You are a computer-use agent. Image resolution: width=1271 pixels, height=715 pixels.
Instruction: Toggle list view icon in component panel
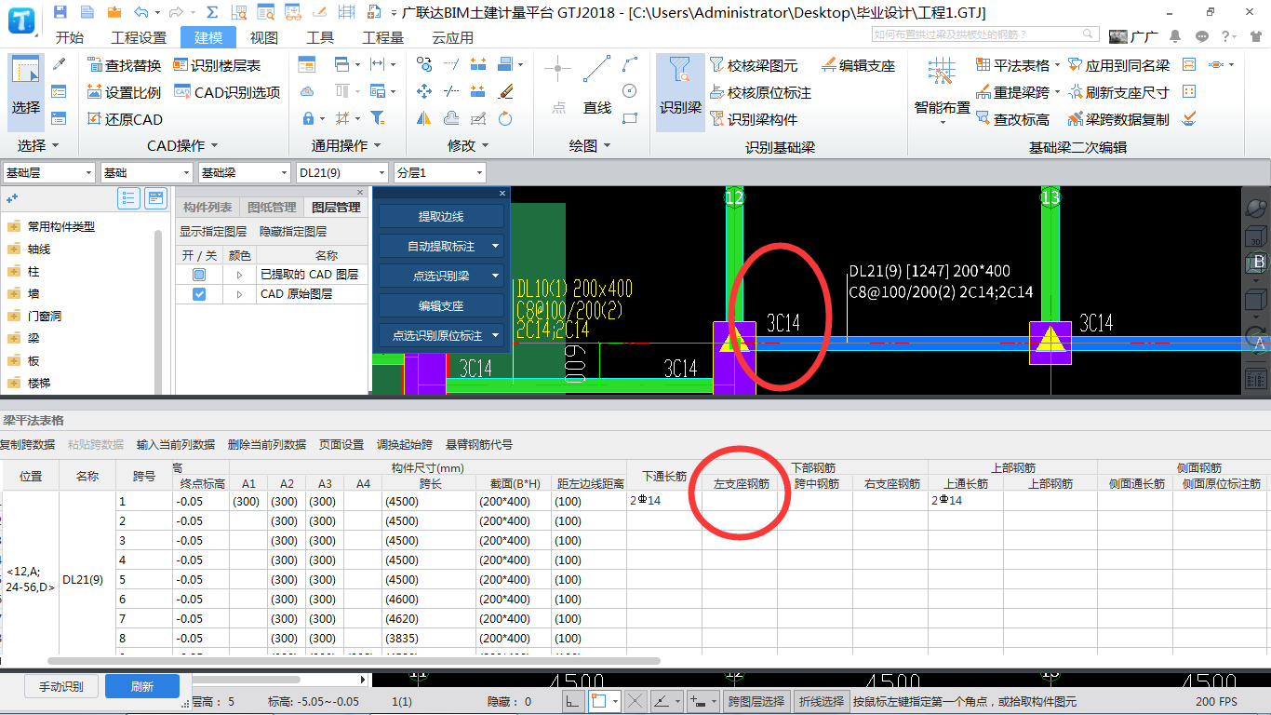click(128, 198)
